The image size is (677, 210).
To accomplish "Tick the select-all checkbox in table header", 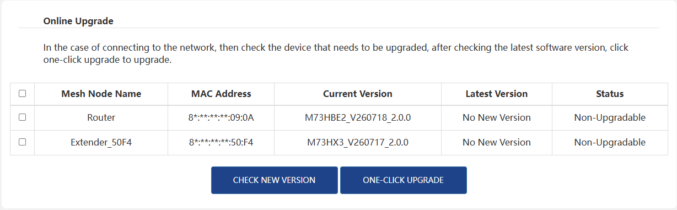I will 22,94.
